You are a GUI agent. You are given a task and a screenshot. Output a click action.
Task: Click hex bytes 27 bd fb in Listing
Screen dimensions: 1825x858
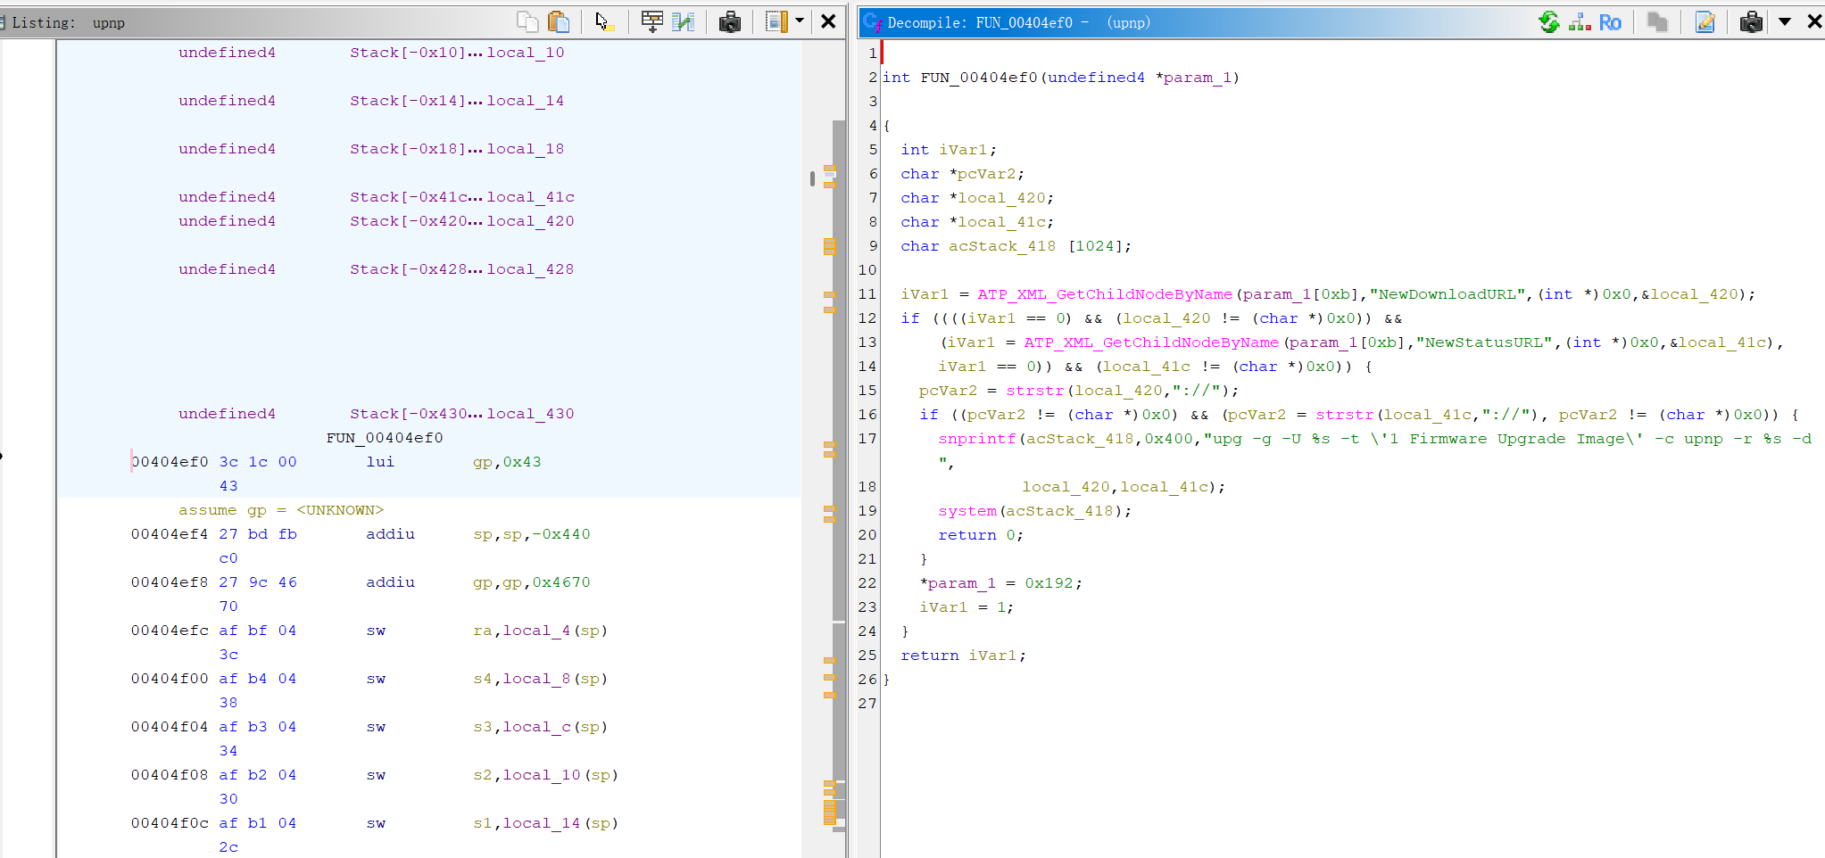[x=258, y=533]
